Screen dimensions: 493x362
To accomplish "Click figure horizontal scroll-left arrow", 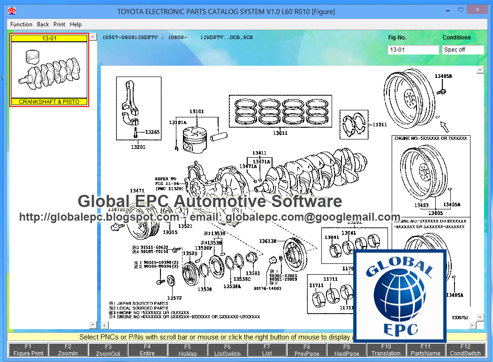I will 105,325.
